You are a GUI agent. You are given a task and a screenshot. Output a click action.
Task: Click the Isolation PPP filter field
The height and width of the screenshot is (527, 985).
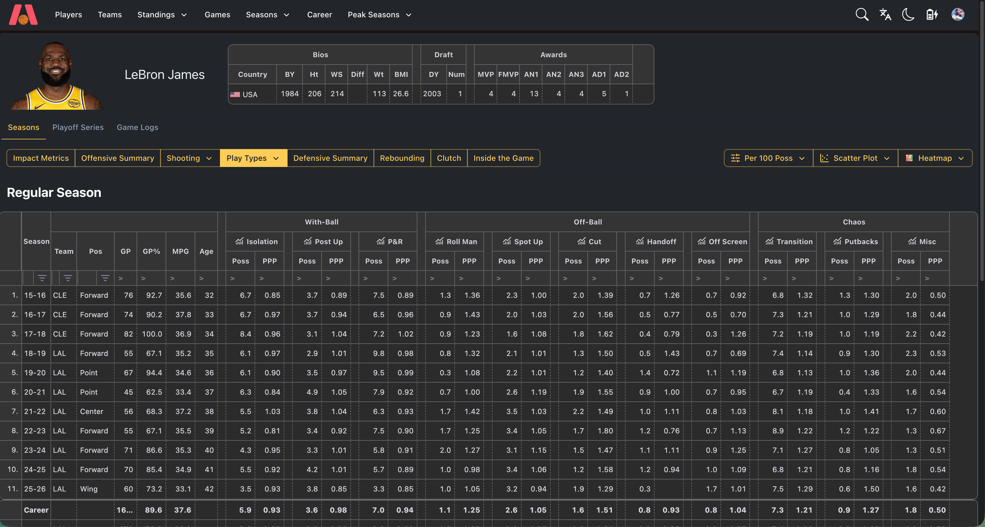pos(270,278)
